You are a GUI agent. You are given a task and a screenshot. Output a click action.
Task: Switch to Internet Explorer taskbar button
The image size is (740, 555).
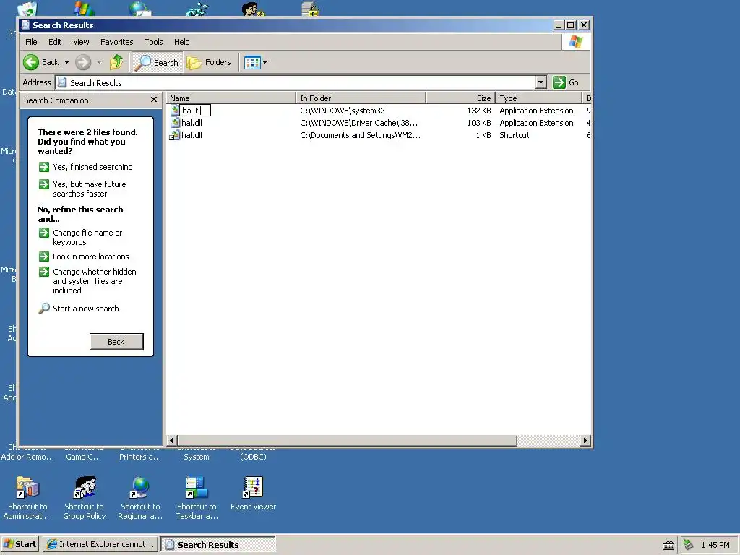tap(101, 544)
